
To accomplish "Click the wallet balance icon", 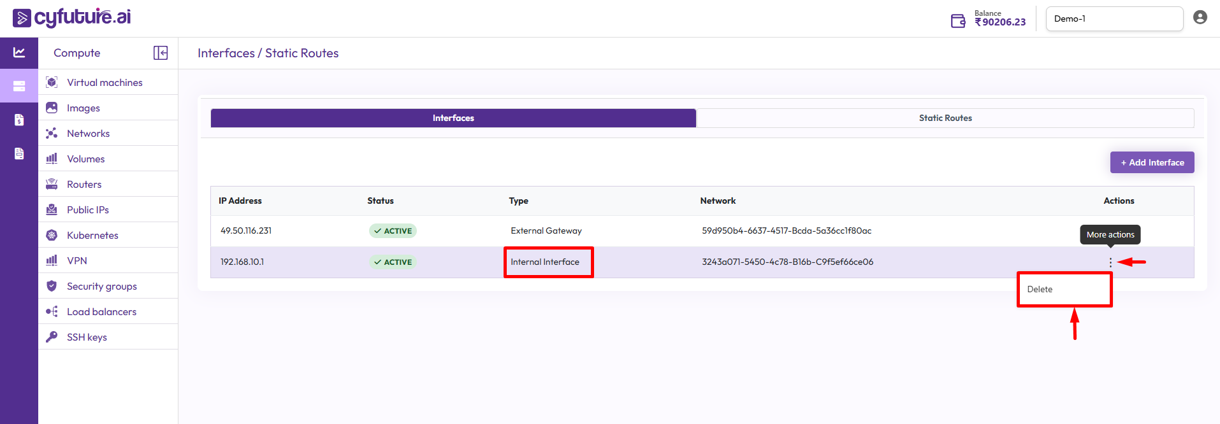I will coord(958,21).
